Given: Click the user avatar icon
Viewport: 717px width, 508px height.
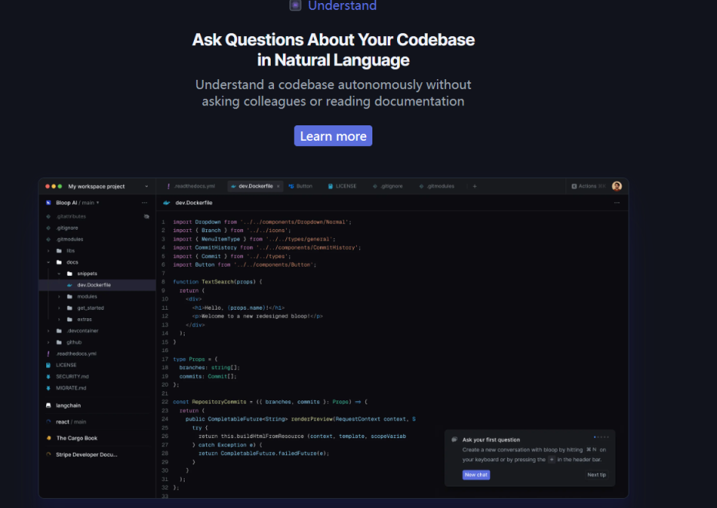Looking at the screenshot, I should coord(617,186).
